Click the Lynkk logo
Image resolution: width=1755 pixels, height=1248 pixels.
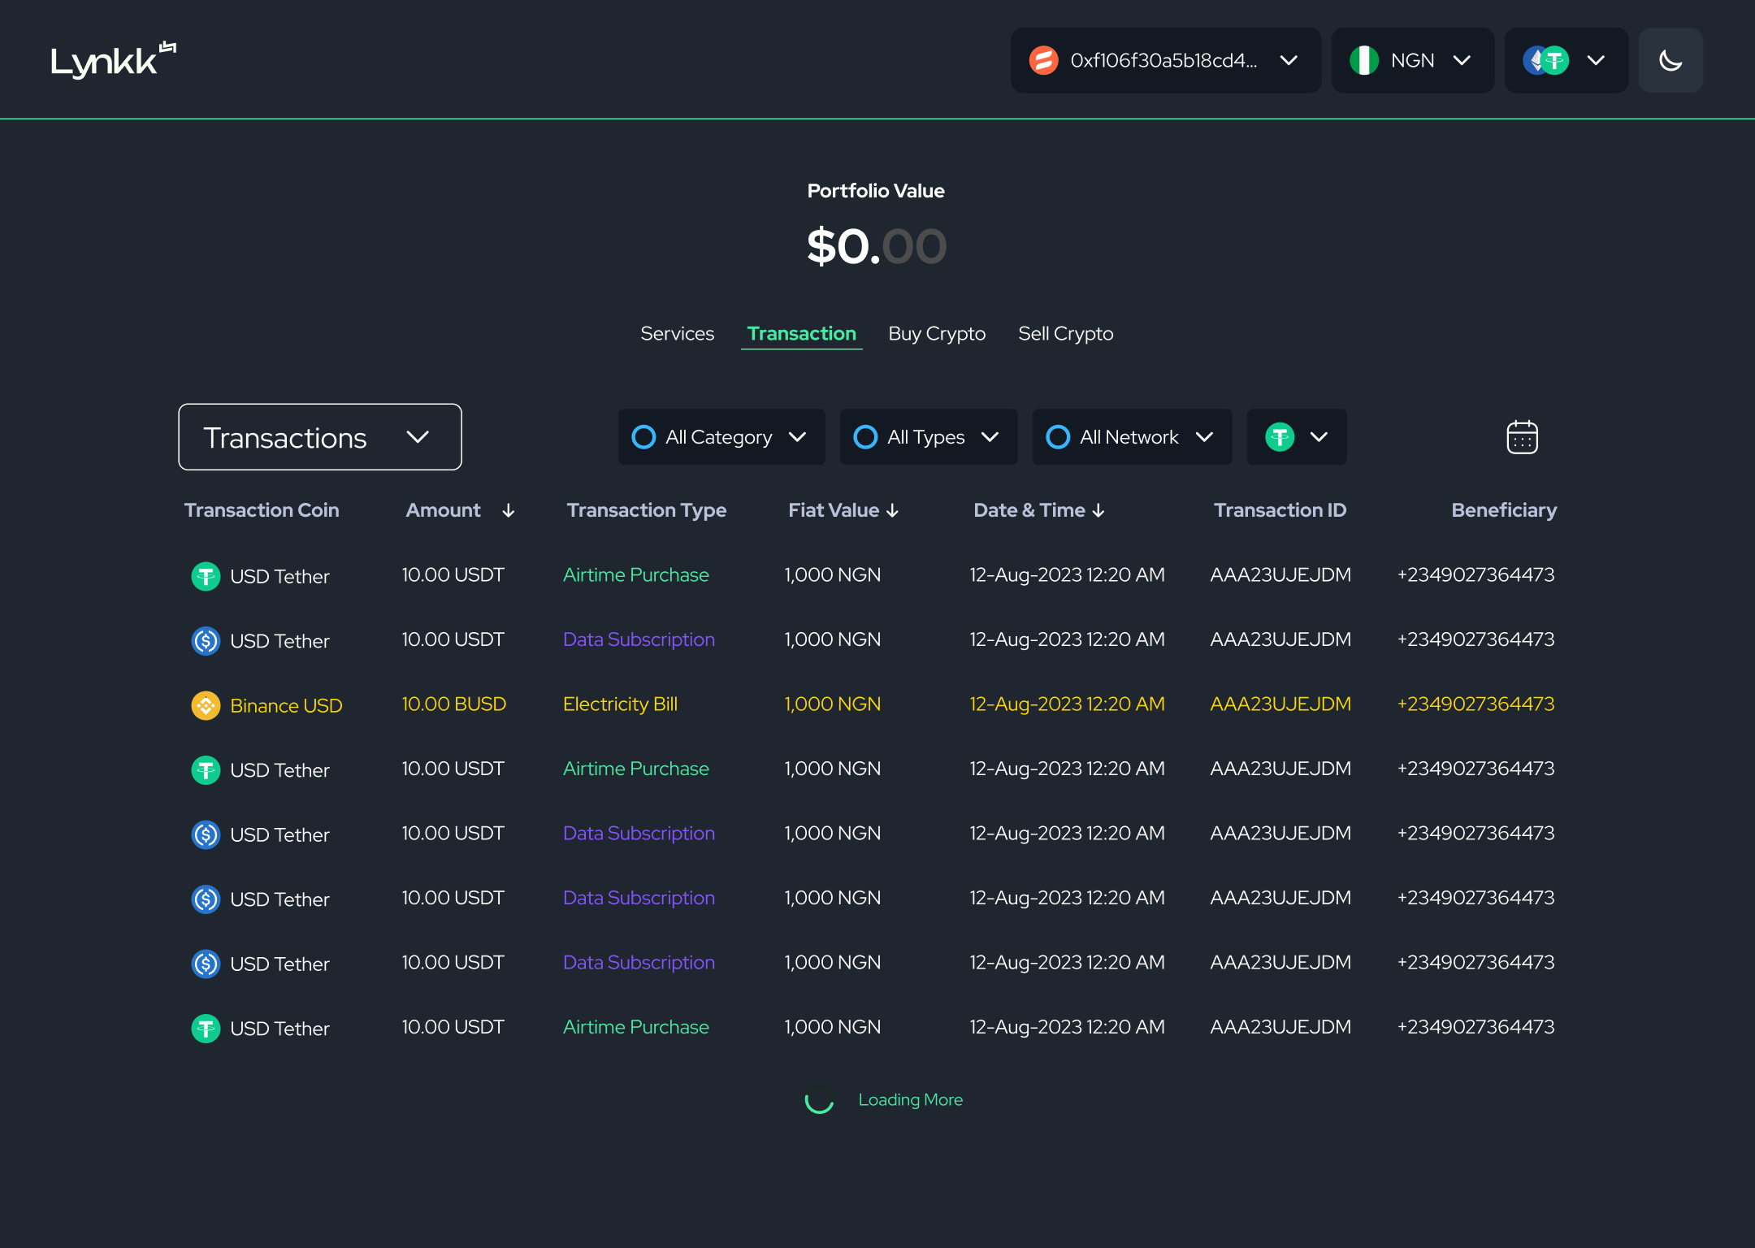coord(114,60)
